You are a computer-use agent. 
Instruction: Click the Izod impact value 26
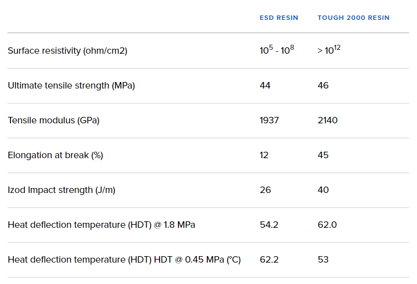(x=265, y=190)
